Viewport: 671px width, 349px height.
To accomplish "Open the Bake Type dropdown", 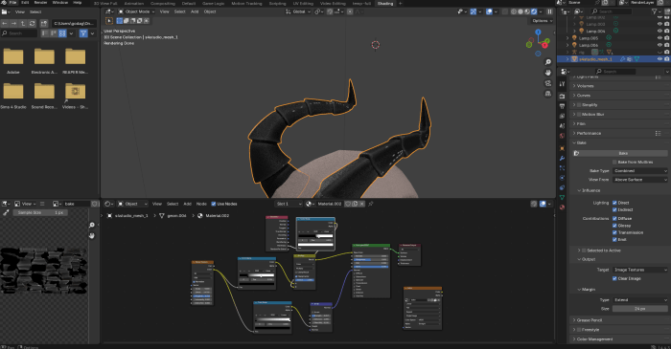I will click(639, 170).
